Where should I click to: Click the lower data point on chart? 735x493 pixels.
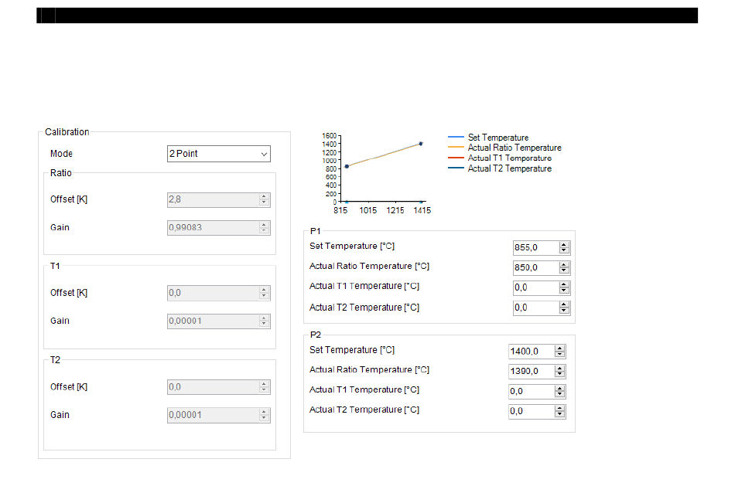point(347,166)
